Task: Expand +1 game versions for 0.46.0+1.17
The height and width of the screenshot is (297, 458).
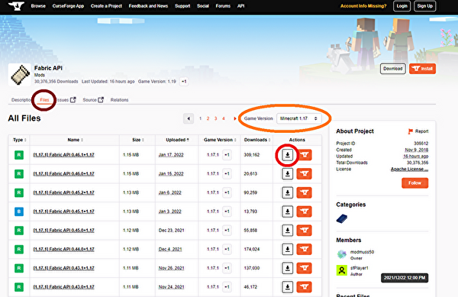Action: (x=227, y=174)
